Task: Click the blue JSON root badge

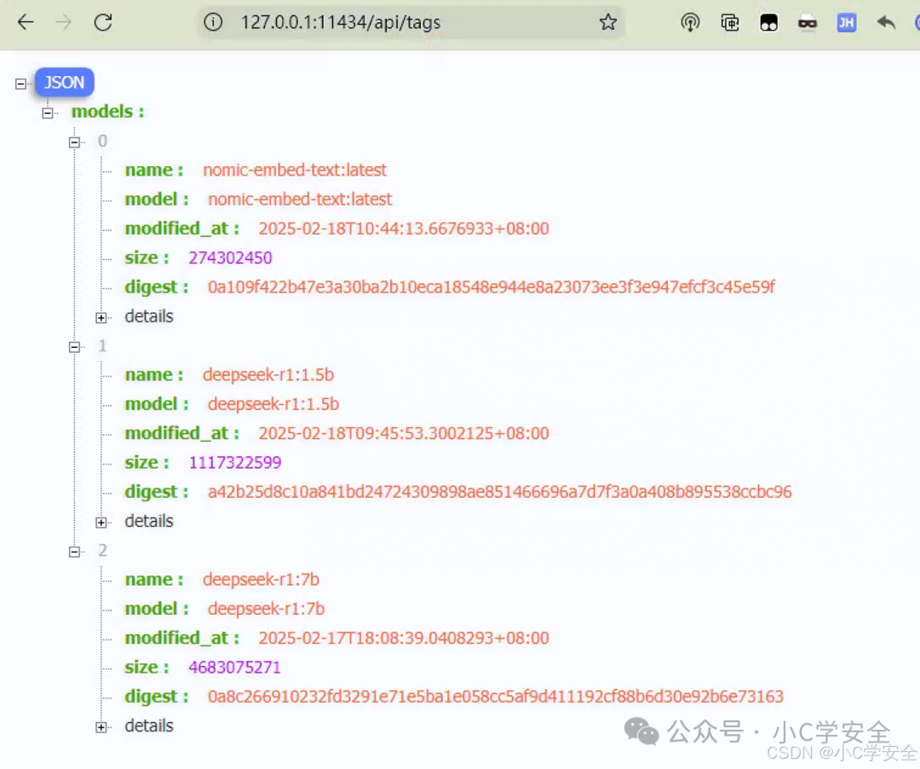Action: click(65, 82)
